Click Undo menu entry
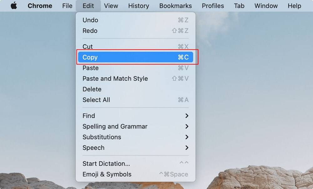This screenshot has width=313, height=189. (90, 20)
